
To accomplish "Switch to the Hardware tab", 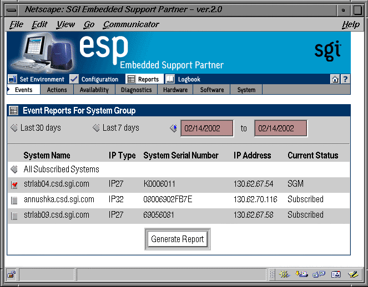I will pos(175,90).
